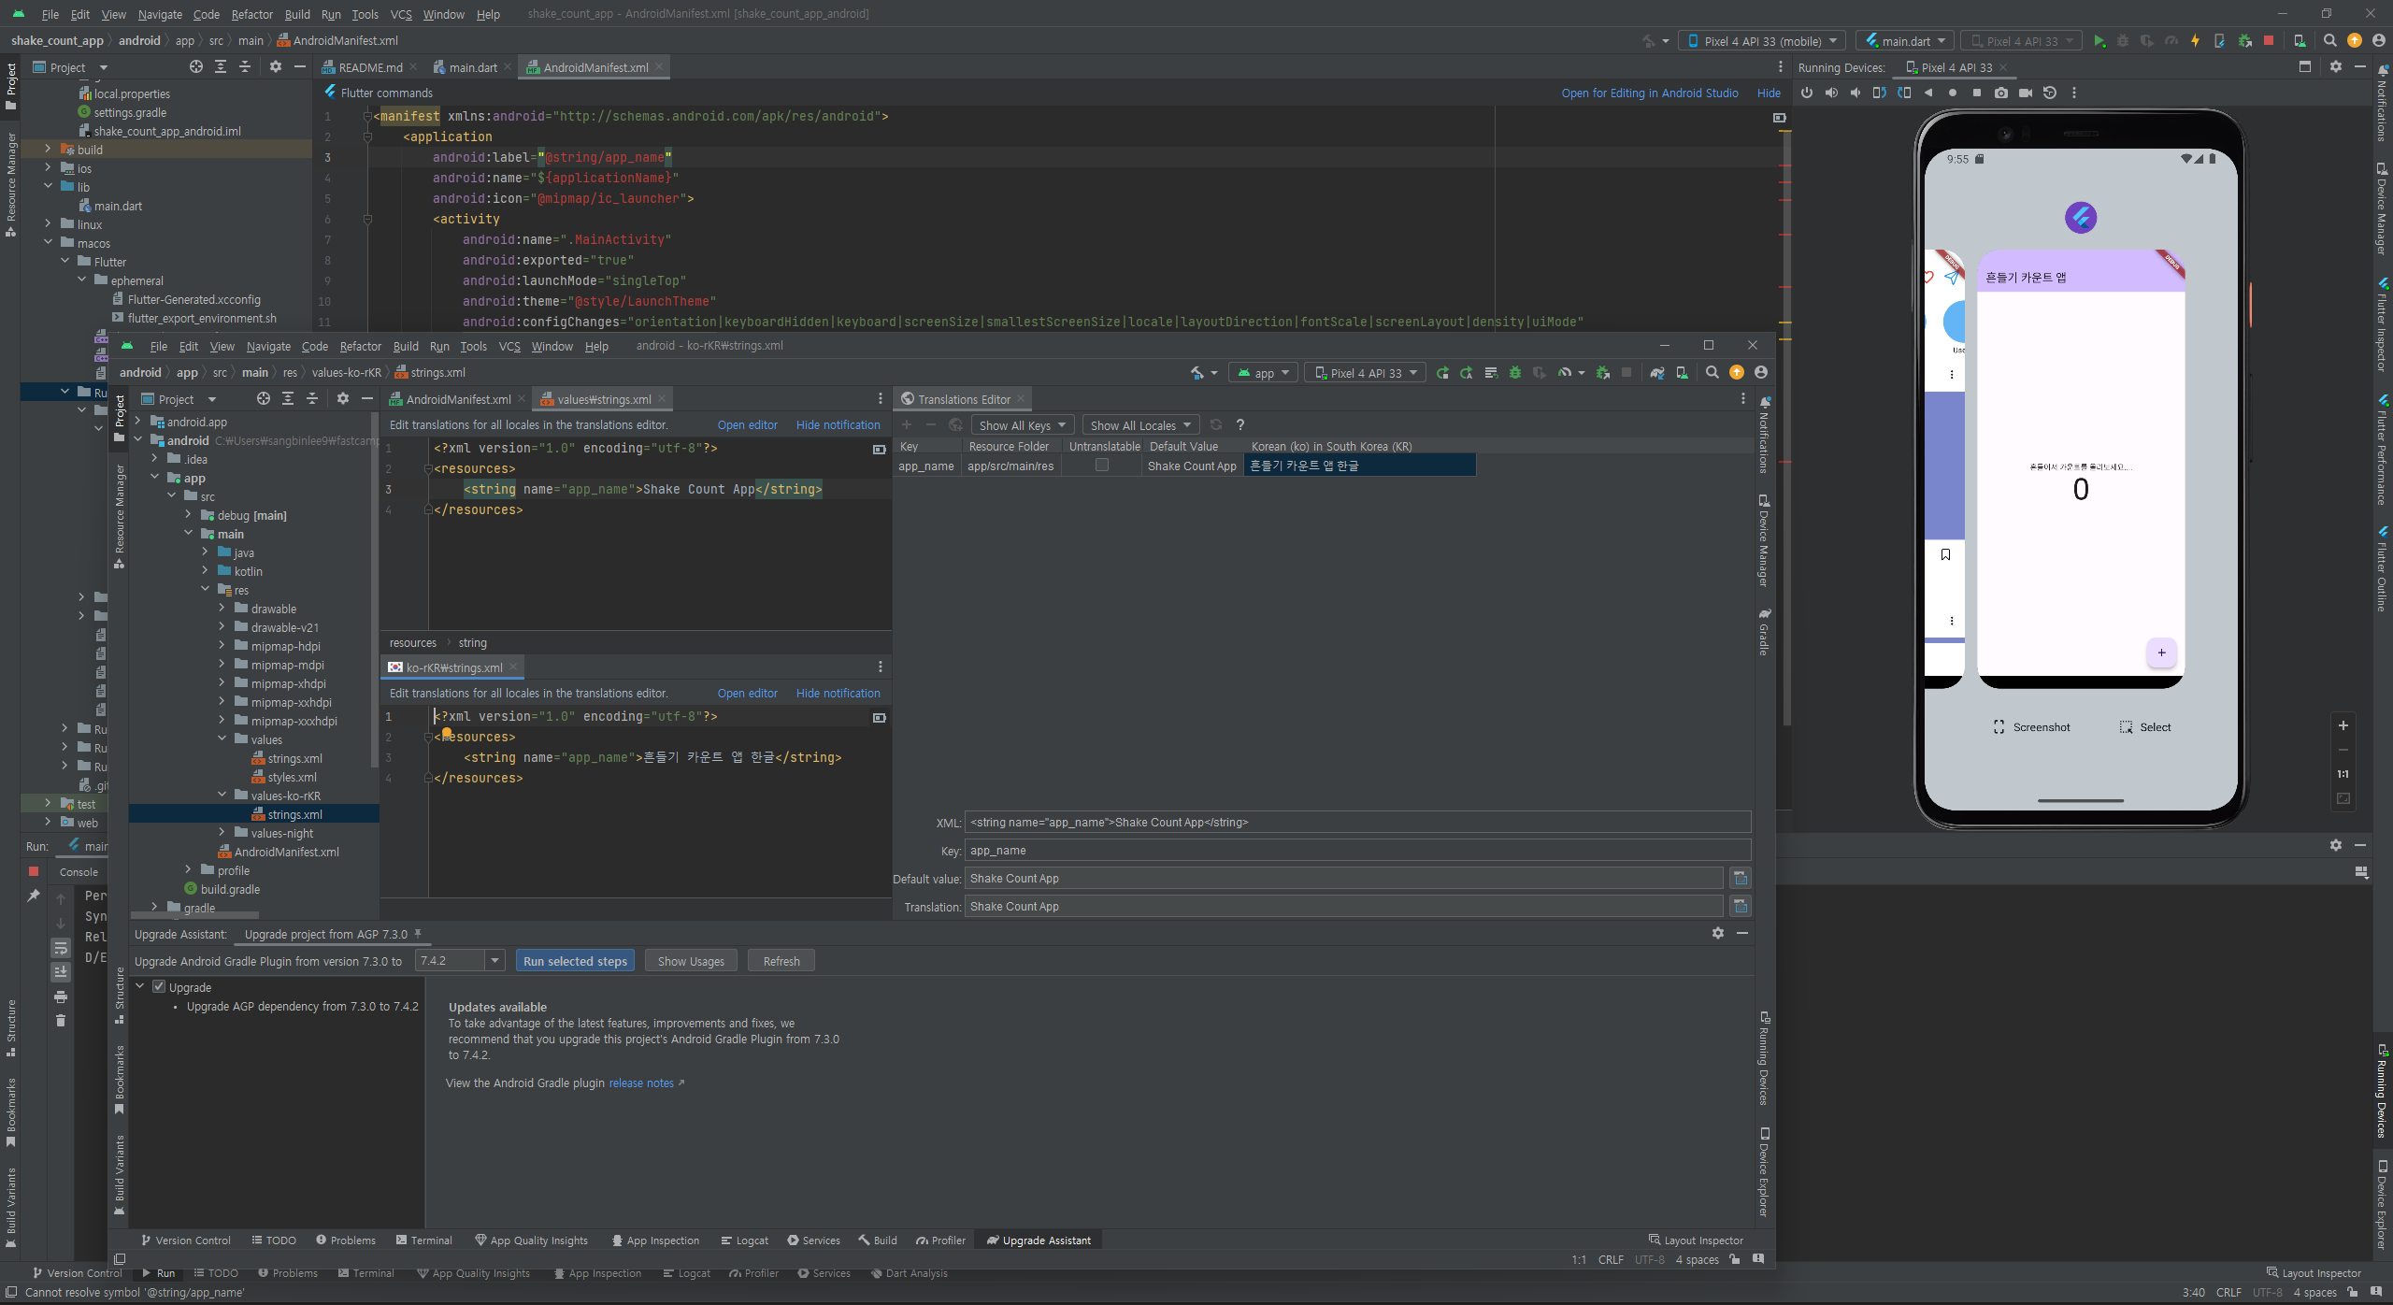Click emulator volume up icon
The image size is (2393, 1305).
pyautogui.click(x=1830, y=93)
